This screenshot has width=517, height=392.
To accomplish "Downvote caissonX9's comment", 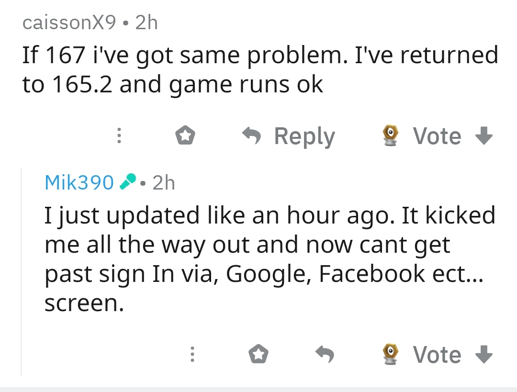I will pos(483,136).
